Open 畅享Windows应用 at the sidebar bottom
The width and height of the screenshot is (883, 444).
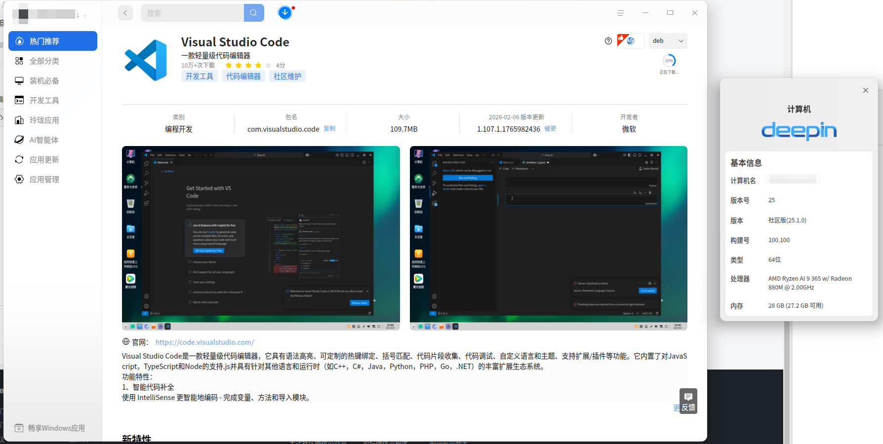[50, 428]
